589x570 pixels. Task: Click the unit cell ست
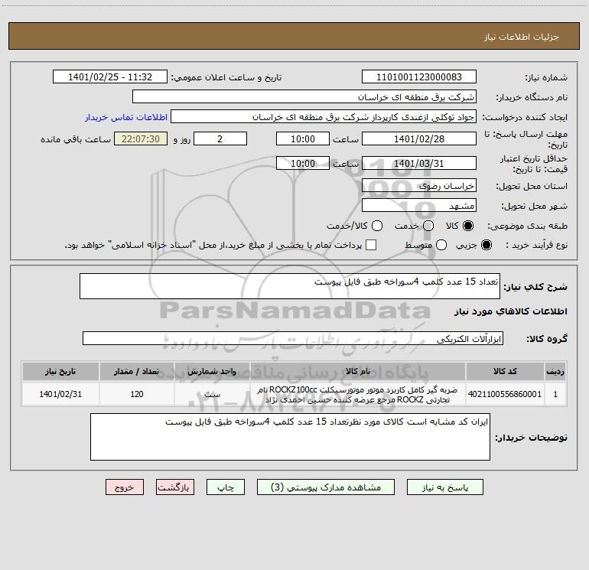(212, 394)
